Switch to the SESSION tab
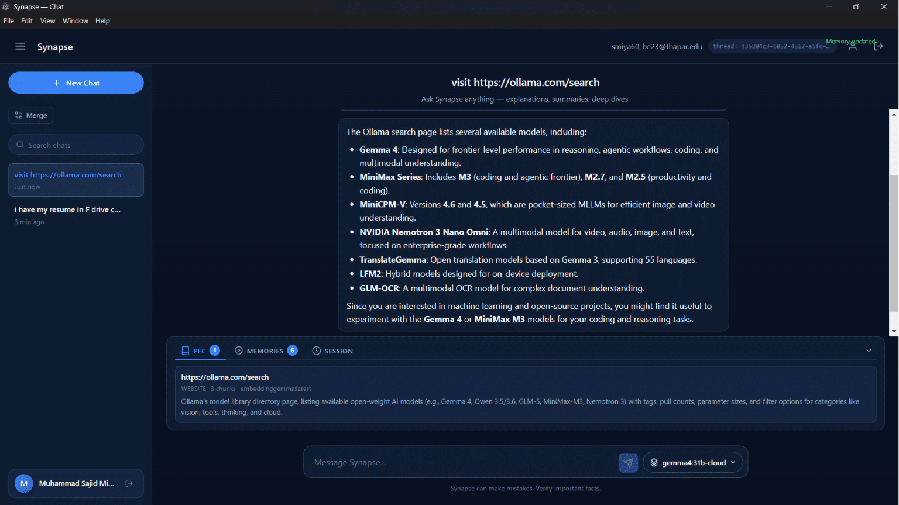This screenshot has height=505, width=899. tap(332, 351)
